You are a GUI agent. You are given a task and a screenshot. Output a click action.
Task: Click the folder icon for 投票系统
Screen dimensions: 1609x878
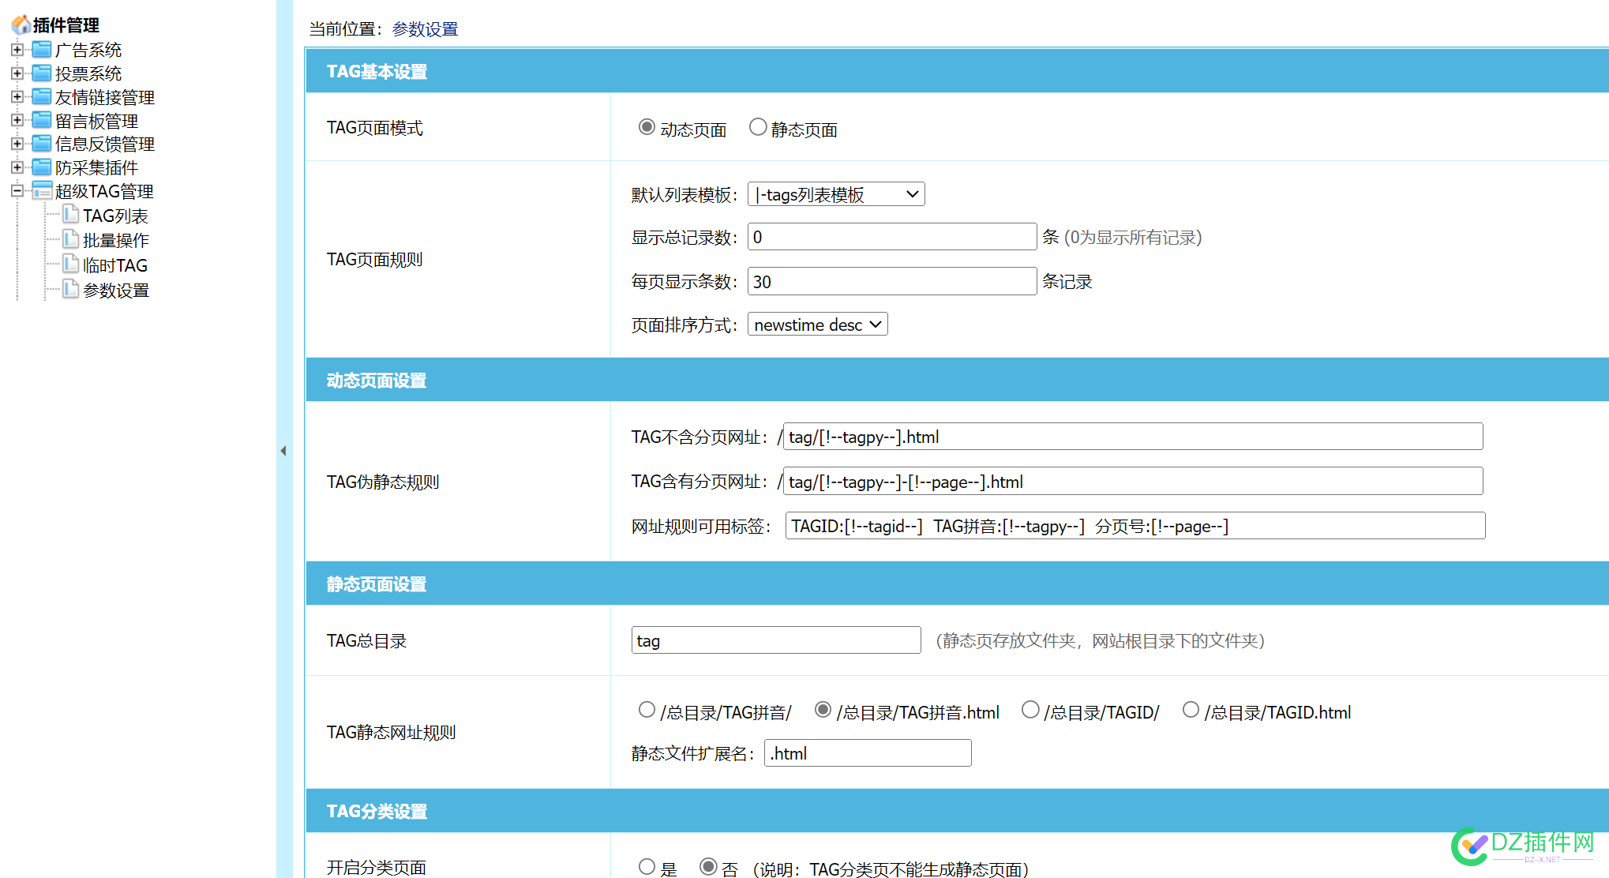(x=42, y=73)
